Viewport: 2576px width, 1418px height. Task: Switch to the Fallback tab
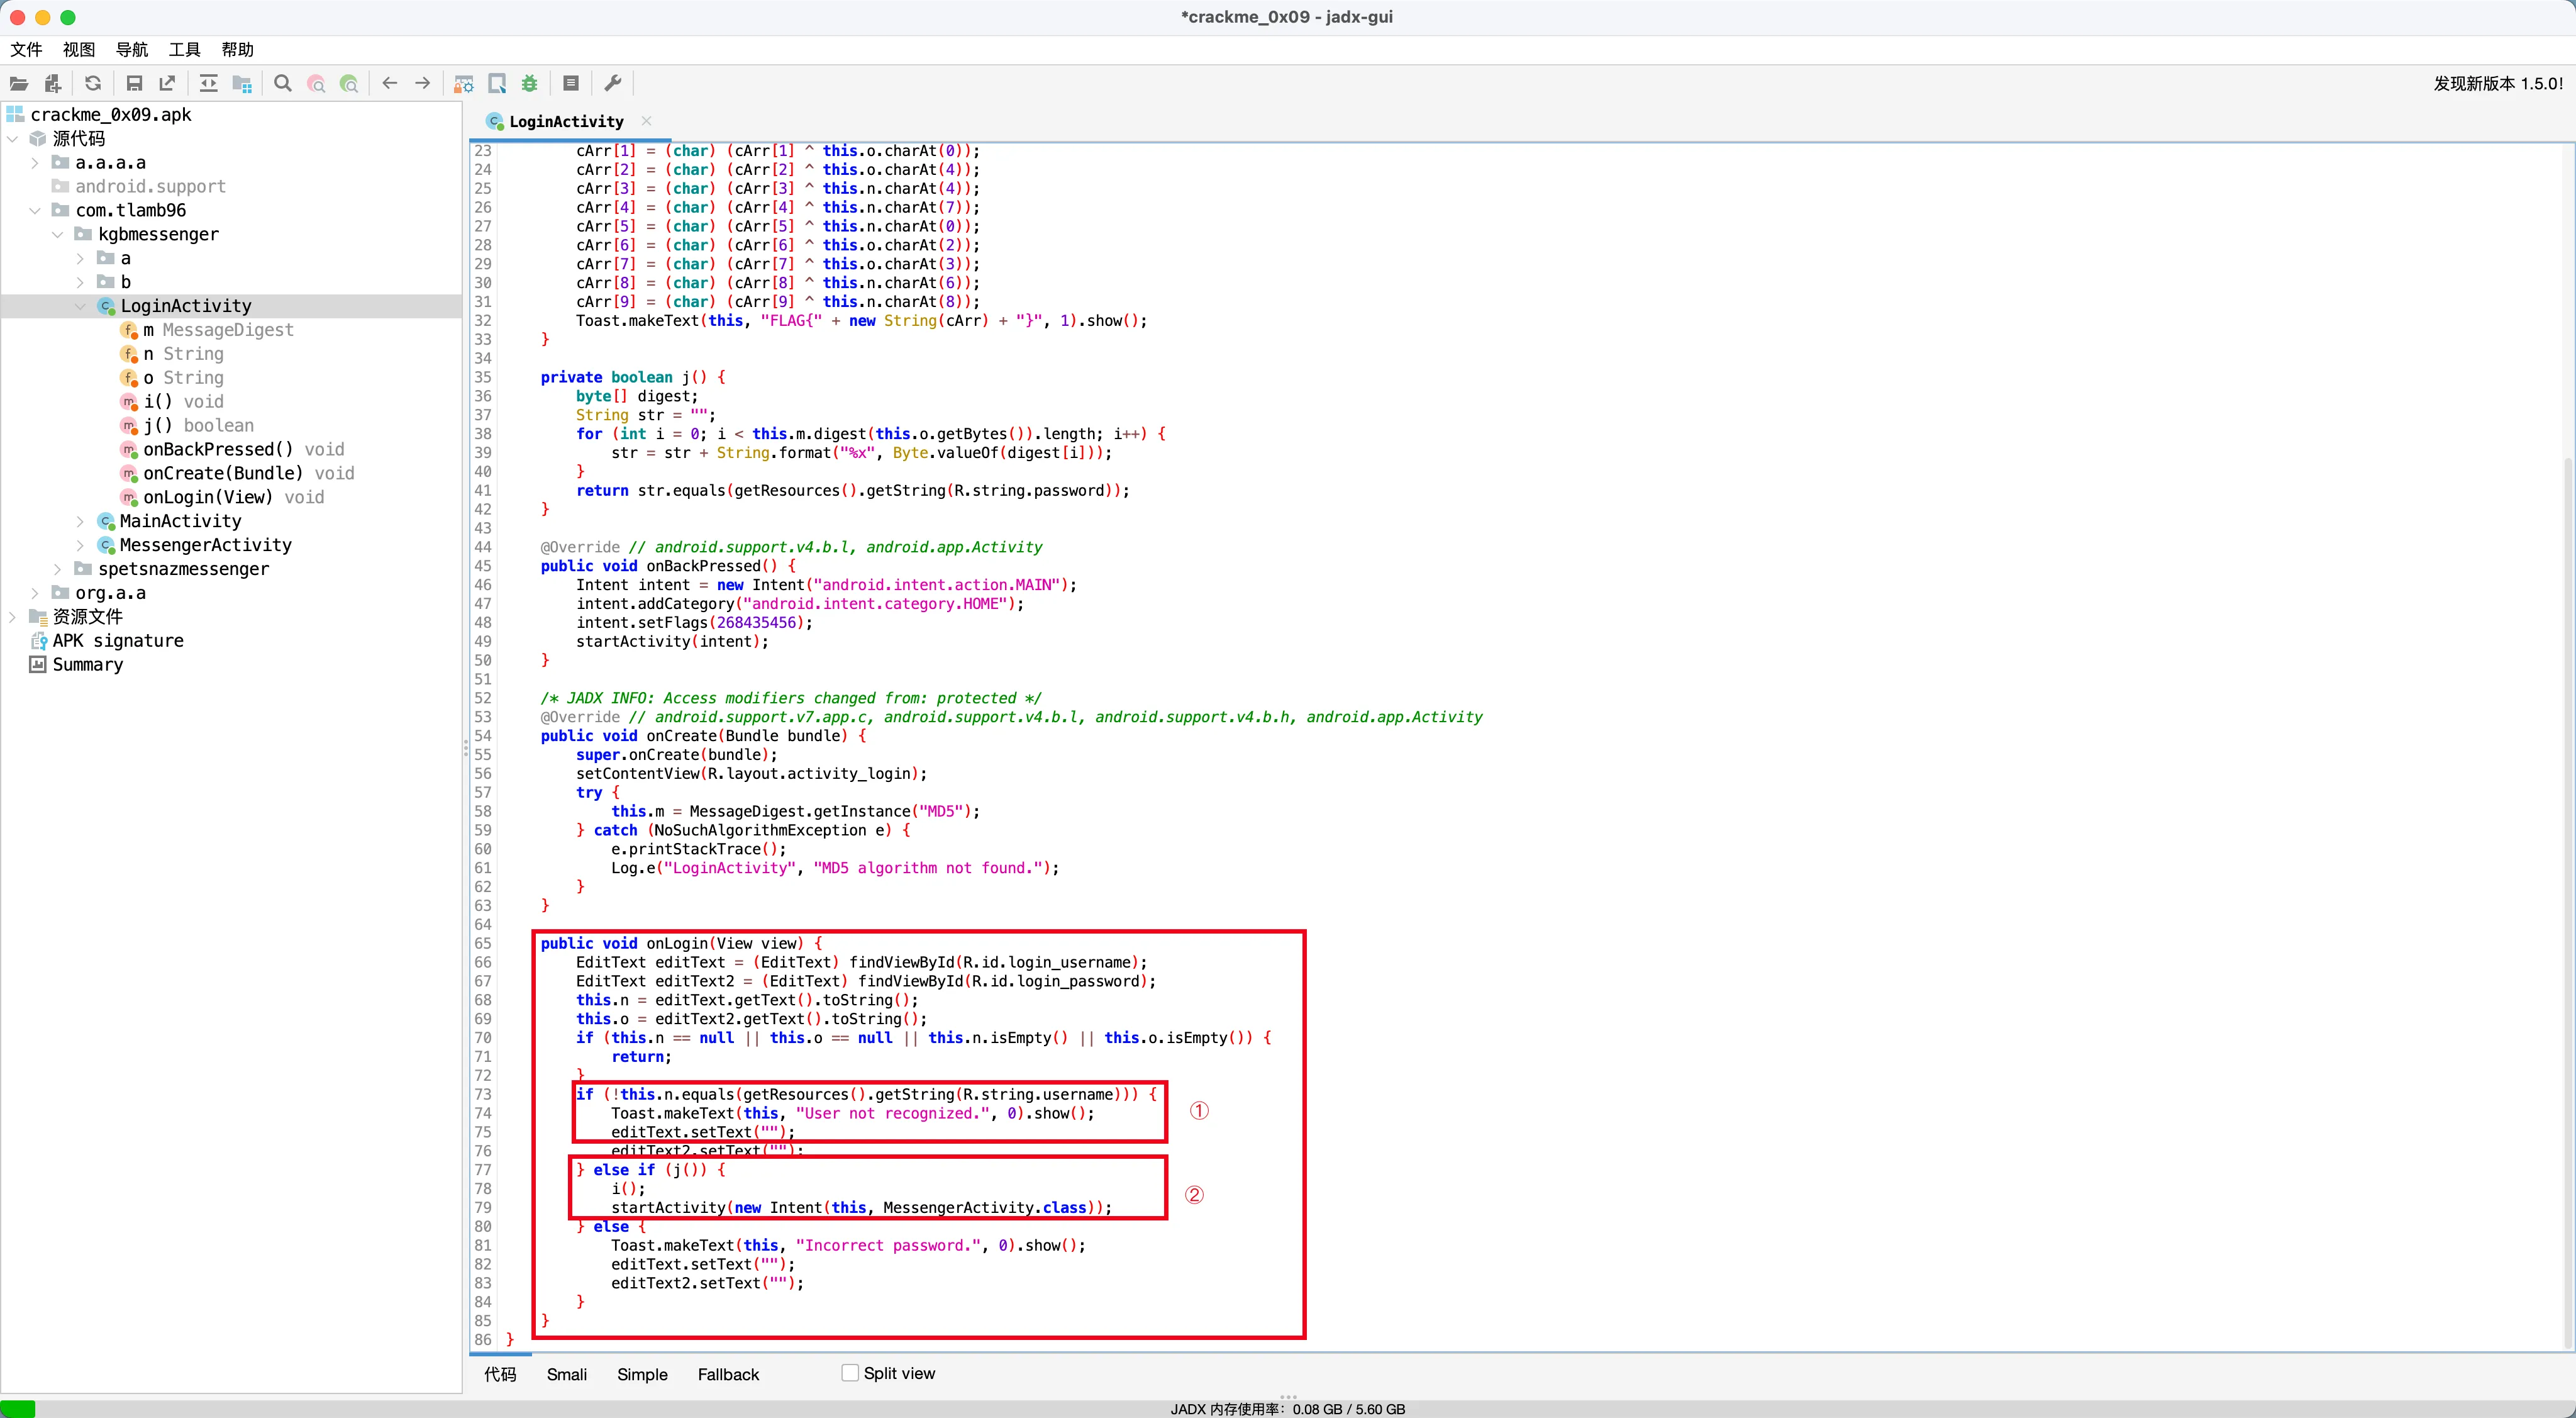tap(728, 1374)
